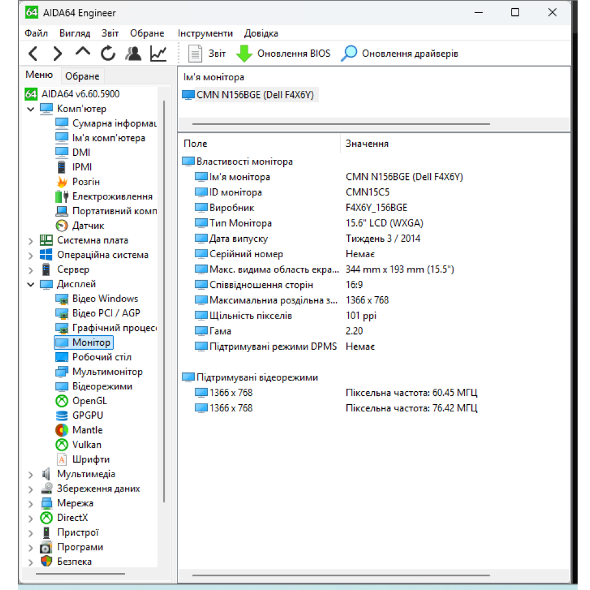Image resolution: width=590 pixels, height=590 pixels.
Task: Expand the Сервер tree node
Action: [x=31, y=270]
